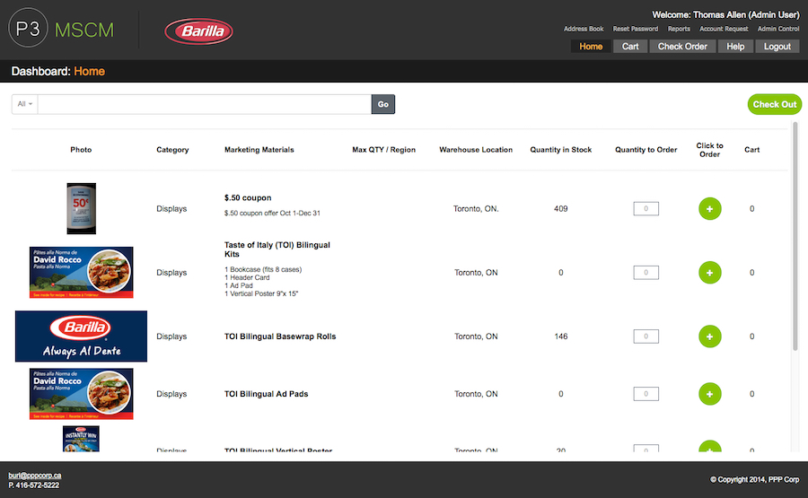Click the TOI Bilingual Basewrap Rolls title

(x=280, y=336)
